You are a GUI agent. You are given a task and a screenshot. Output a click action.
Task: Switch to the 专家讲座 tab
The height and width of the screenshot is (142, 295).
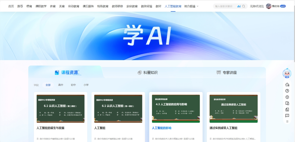(x=226, y=73)
